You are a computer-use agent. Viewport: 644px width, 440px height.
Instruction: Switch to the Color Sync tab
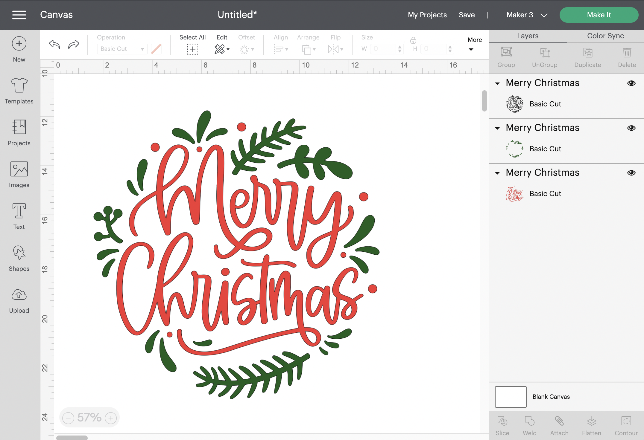tap(605, 35)
